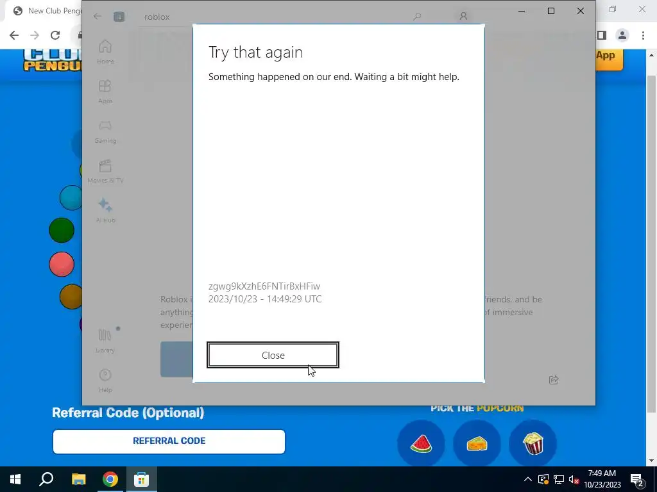The width and height of the screenshot is (657, 492).
Task: Click the Microsoft Store logo icon
Action: [119, 16]
